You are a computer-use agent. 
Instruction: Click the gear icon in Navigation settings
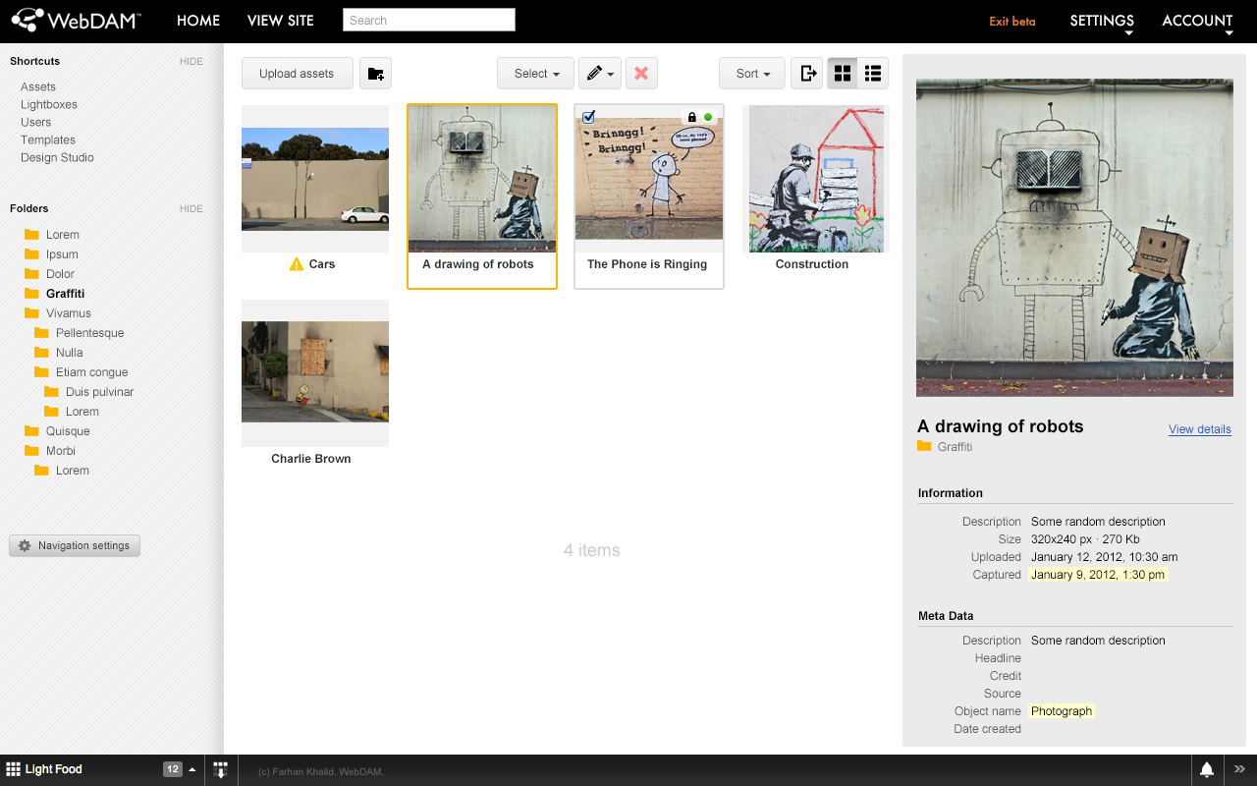[x=25, y=545]
